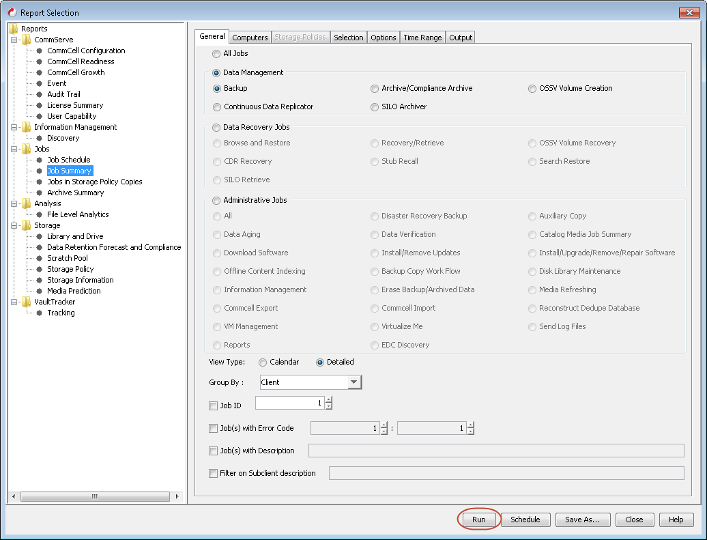Screen dimensions: 707x540
Task: Click the CommServe folder icon
Action: 27,40
